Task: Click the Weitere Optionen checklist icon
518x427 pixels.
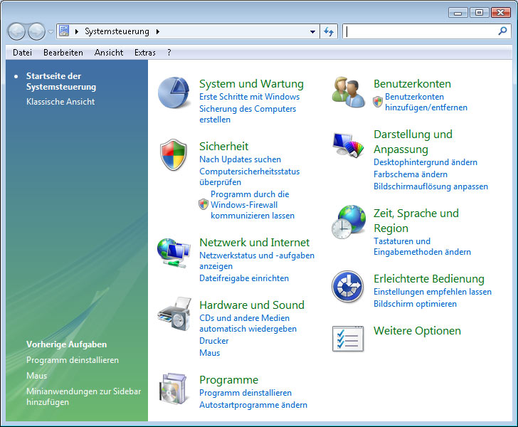Action: point(348,339)
